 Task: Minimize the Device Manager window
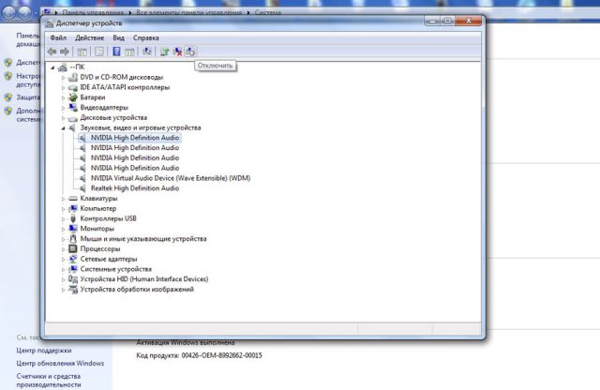(432, 21)
